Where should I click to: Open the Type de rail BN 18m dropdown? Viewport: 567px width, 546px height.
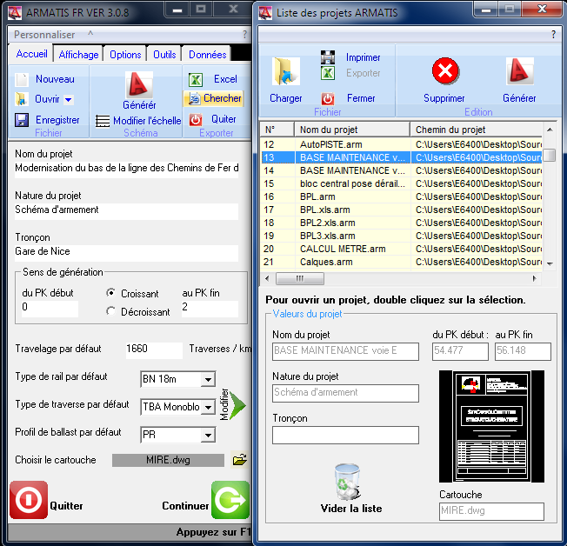click(208, 379)
